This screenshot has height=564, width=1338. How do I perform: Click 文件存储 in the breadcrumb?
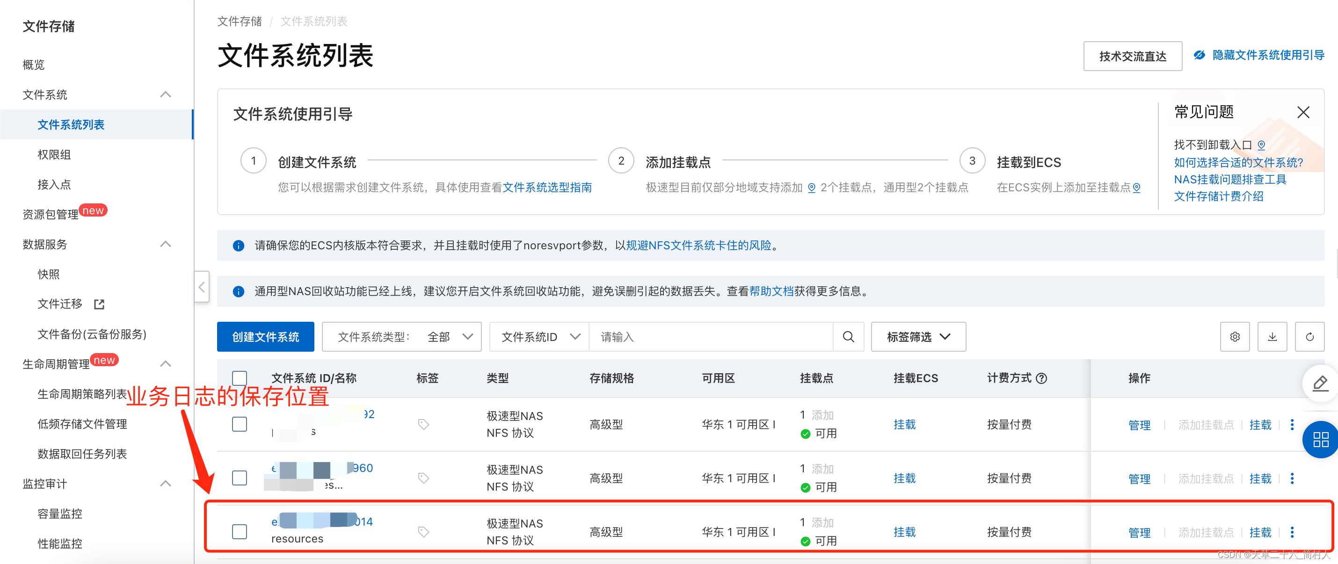240,22
